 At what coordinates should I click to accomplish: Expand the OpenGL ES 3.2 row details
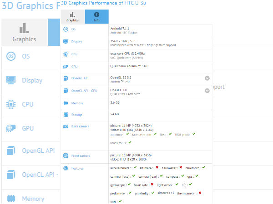click(x=207, y=78)
